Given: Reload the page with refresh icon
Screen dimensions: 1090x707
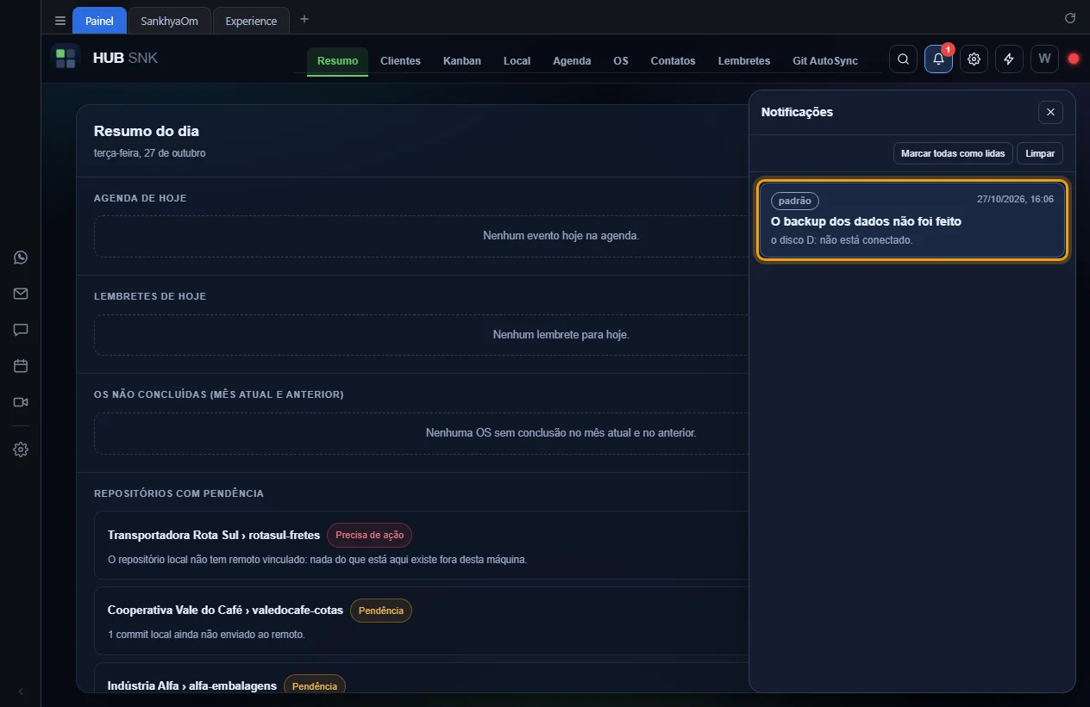Looking at the screenshot, I should 1070,18.
